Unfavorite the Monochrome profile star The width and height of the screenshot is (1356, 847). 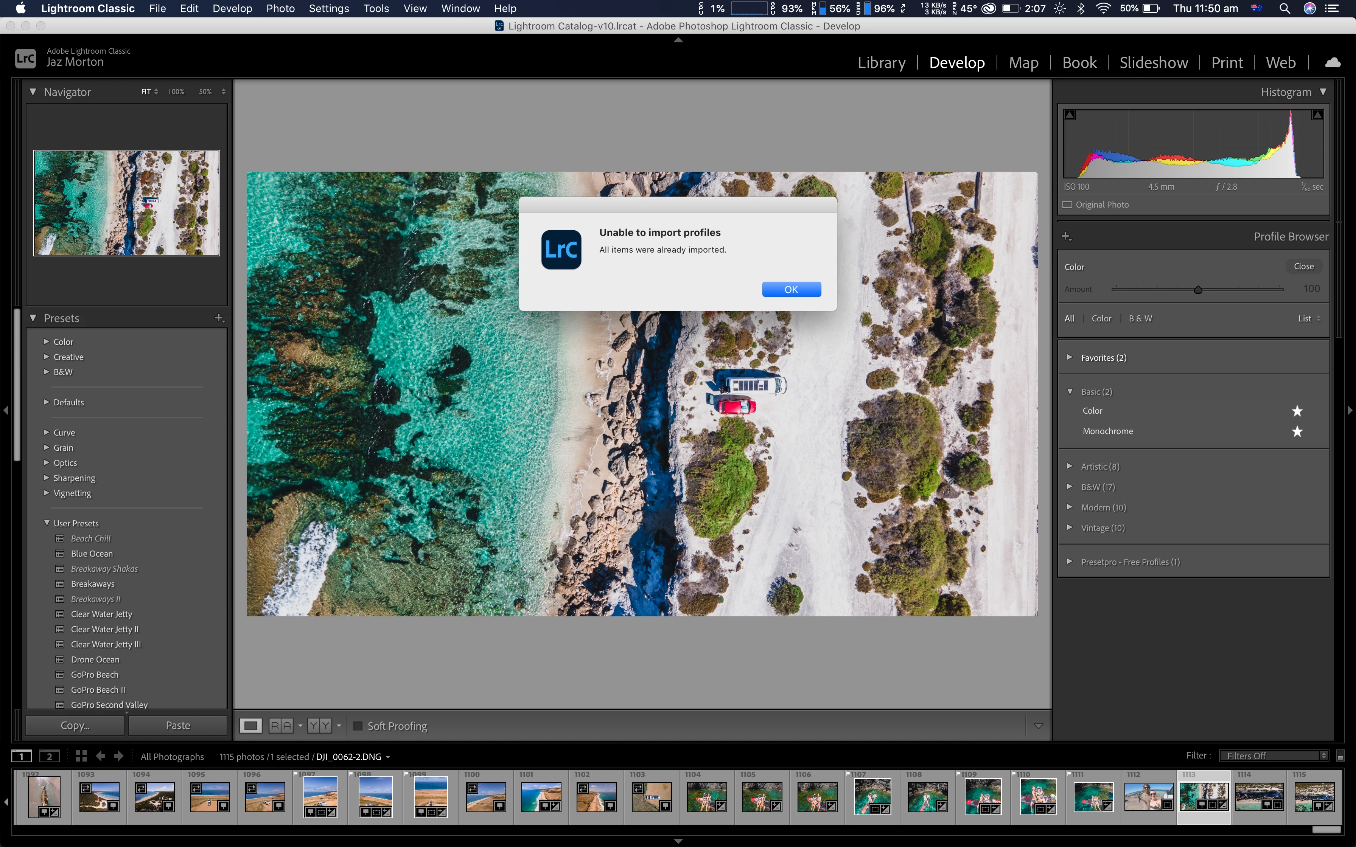(1297, 431)
